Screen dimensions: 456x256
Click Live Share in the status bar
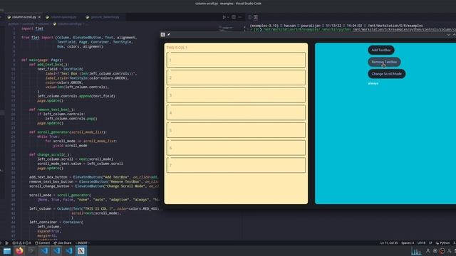(63, 243)
